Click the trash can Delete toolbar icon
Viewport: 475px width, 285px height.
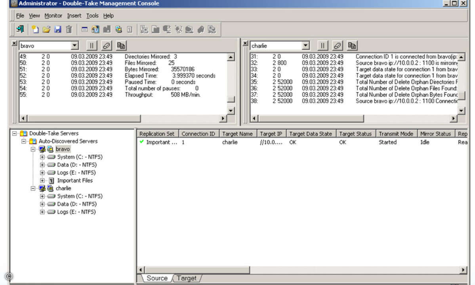(x=69, y=29)
